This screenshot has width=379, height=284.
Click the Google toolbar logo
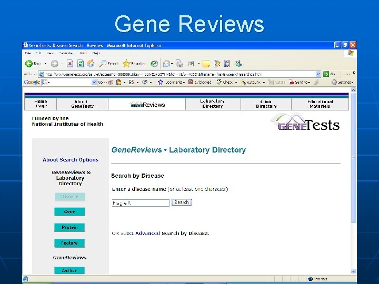(32, 83)
